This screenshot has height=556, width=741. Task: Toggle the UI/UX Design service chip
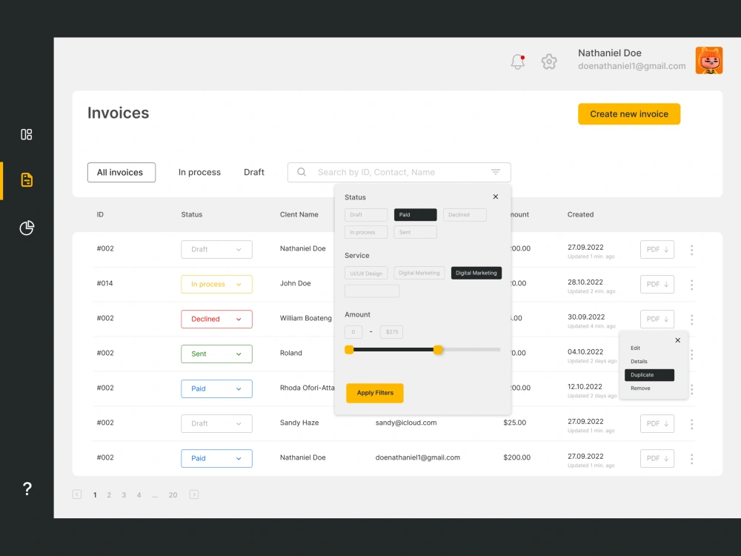(x=366, y=274)
